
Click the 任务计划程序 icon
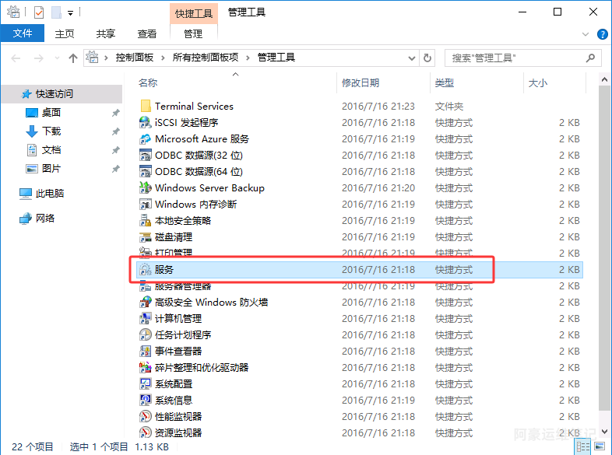coord(146,334)
